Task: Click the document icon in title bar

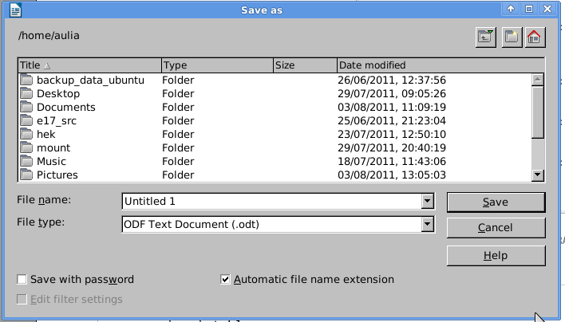Action: [x=15, y=10]
